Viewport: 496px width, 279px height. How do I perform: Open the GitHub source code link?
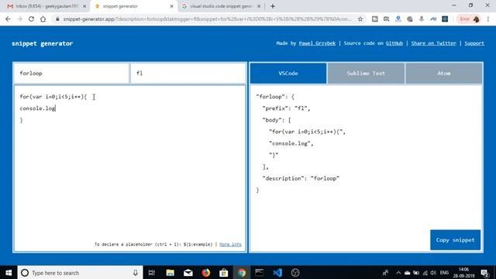pos(394,43)
